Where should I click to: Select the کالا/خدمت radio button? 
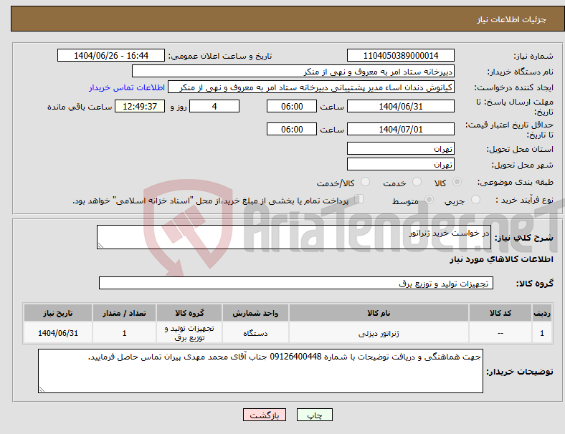[x=366, y=182]
